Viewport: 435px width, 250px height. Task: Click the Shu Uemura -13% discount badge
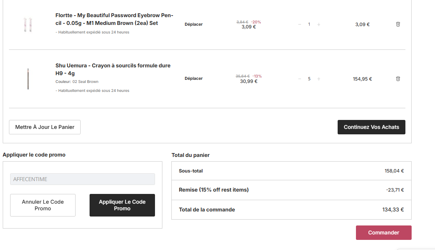257,76
